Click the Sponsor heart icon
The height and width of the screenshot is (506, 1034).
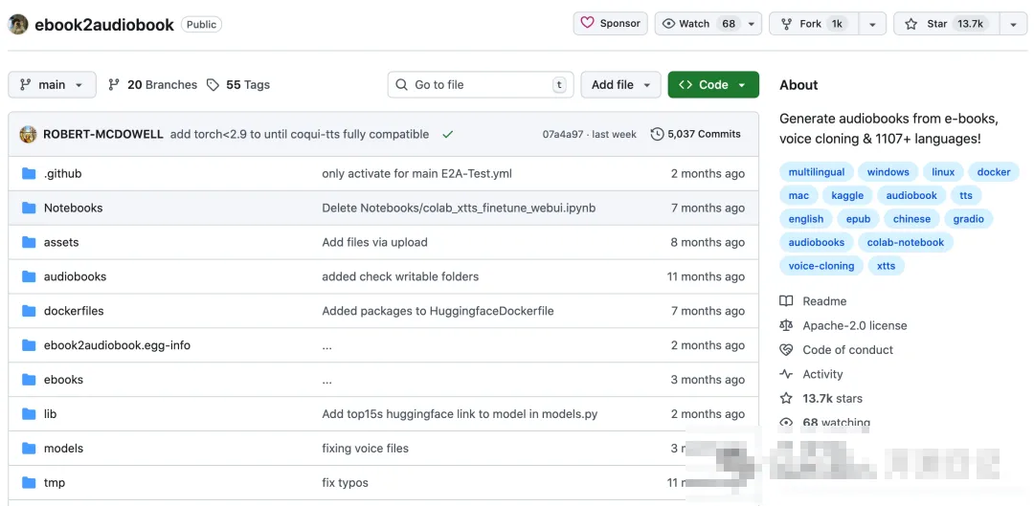[x=588, y=24]
